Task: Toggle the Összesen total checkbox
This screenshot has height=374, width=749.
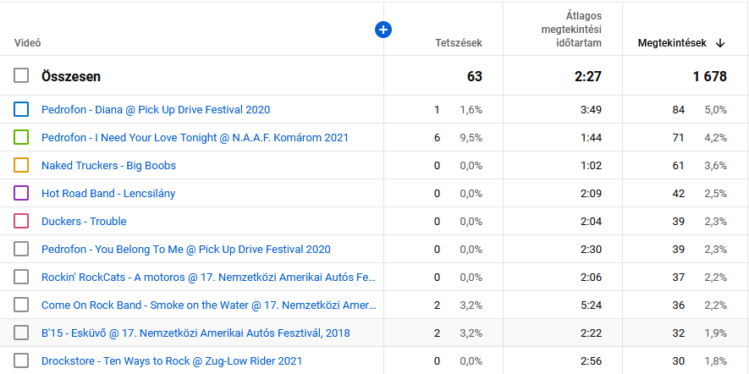Action: pos(22,76)
